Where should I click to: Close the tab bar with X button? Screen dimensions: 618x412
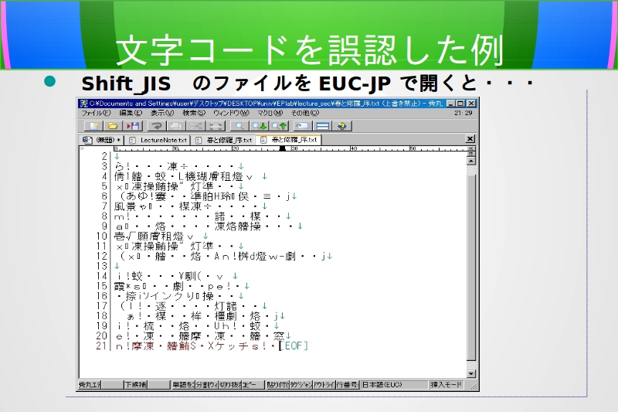470,140
